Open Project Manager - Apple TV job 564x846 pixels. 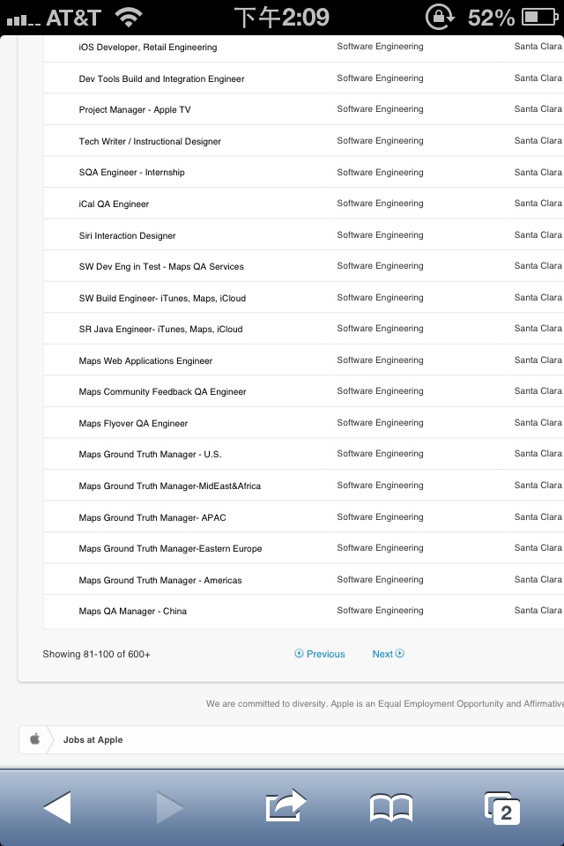134,109
